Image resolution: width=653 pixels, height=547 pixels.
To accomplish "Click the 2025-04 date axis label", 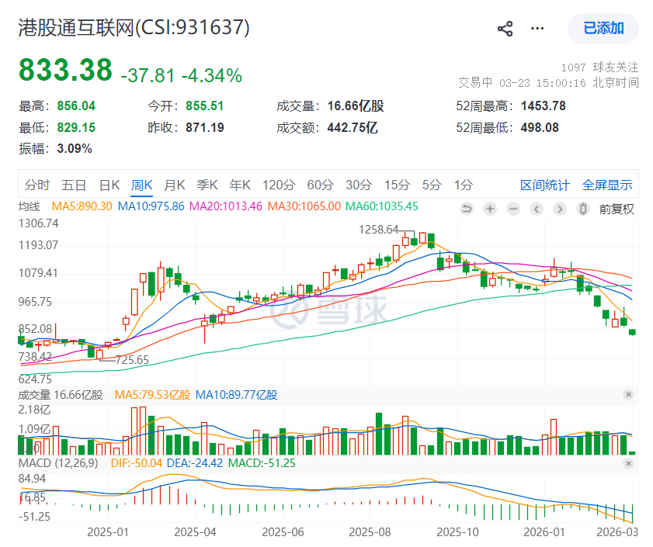I will (195, 532).
